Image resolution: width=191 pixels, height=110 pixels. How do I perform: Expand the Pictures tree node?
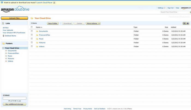[x=6, y=59]
